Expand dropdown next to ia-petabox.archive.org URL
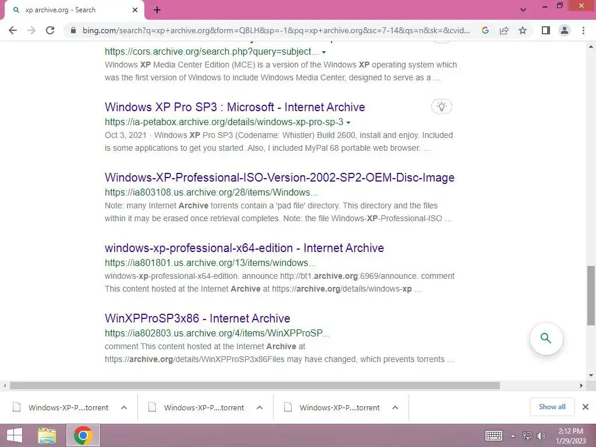The height and width of the screenshot is (447, 596). pos(348,122)
